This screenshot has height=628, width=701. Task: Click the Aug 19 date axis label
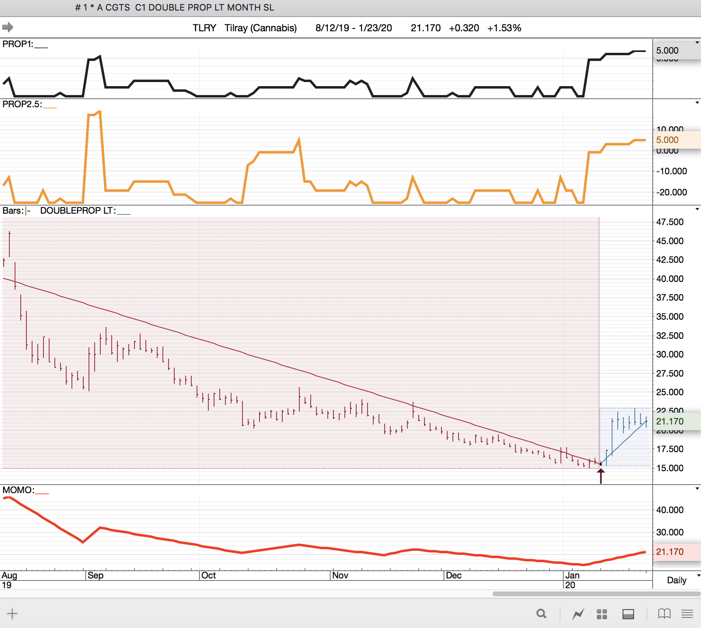tap(9, 580)
